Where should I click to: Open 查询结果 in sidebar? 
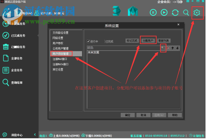(13, 83)
